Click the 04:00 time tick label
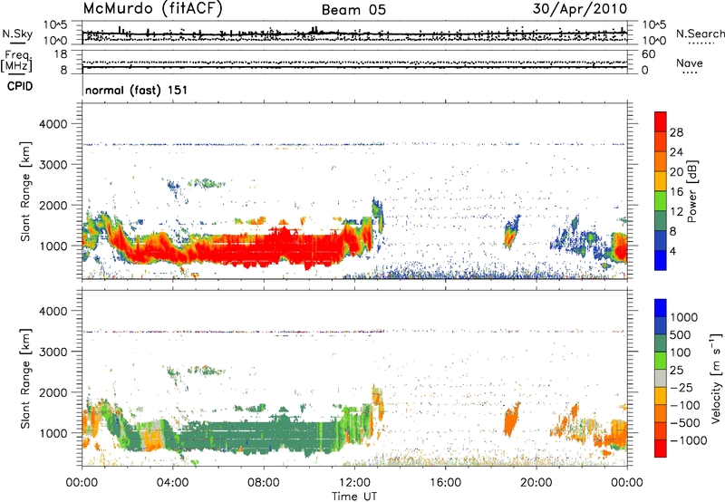Image resolution: width=725 pixels, height=502 pixels. (173, 483)
